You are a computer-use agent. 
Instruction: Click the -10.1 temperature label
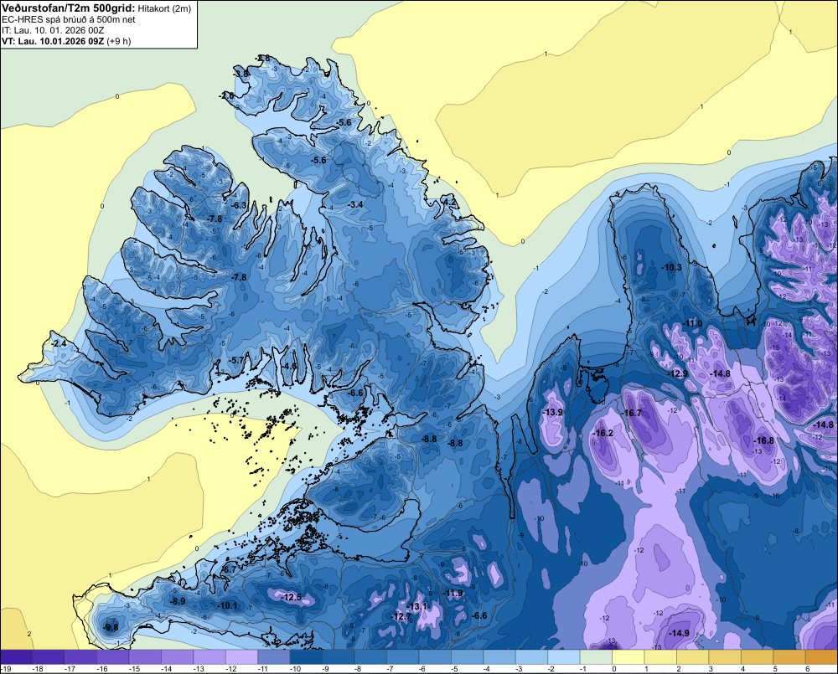point(228,605)
